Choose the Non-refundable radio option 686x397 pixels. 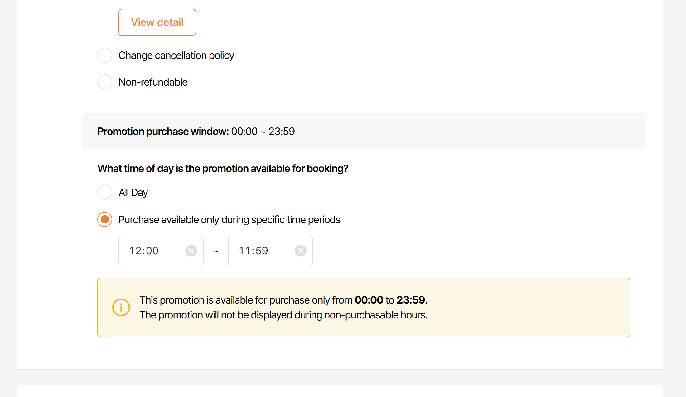(x=105, y=82)
